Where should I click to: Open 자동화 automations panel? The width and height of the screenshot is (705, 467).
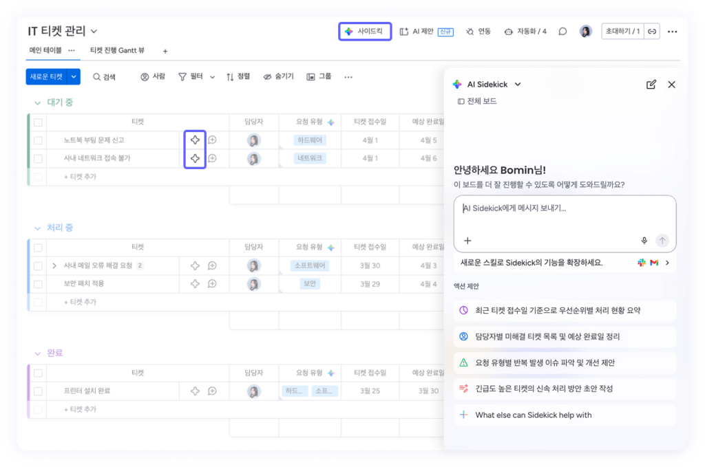pos(525,32)
